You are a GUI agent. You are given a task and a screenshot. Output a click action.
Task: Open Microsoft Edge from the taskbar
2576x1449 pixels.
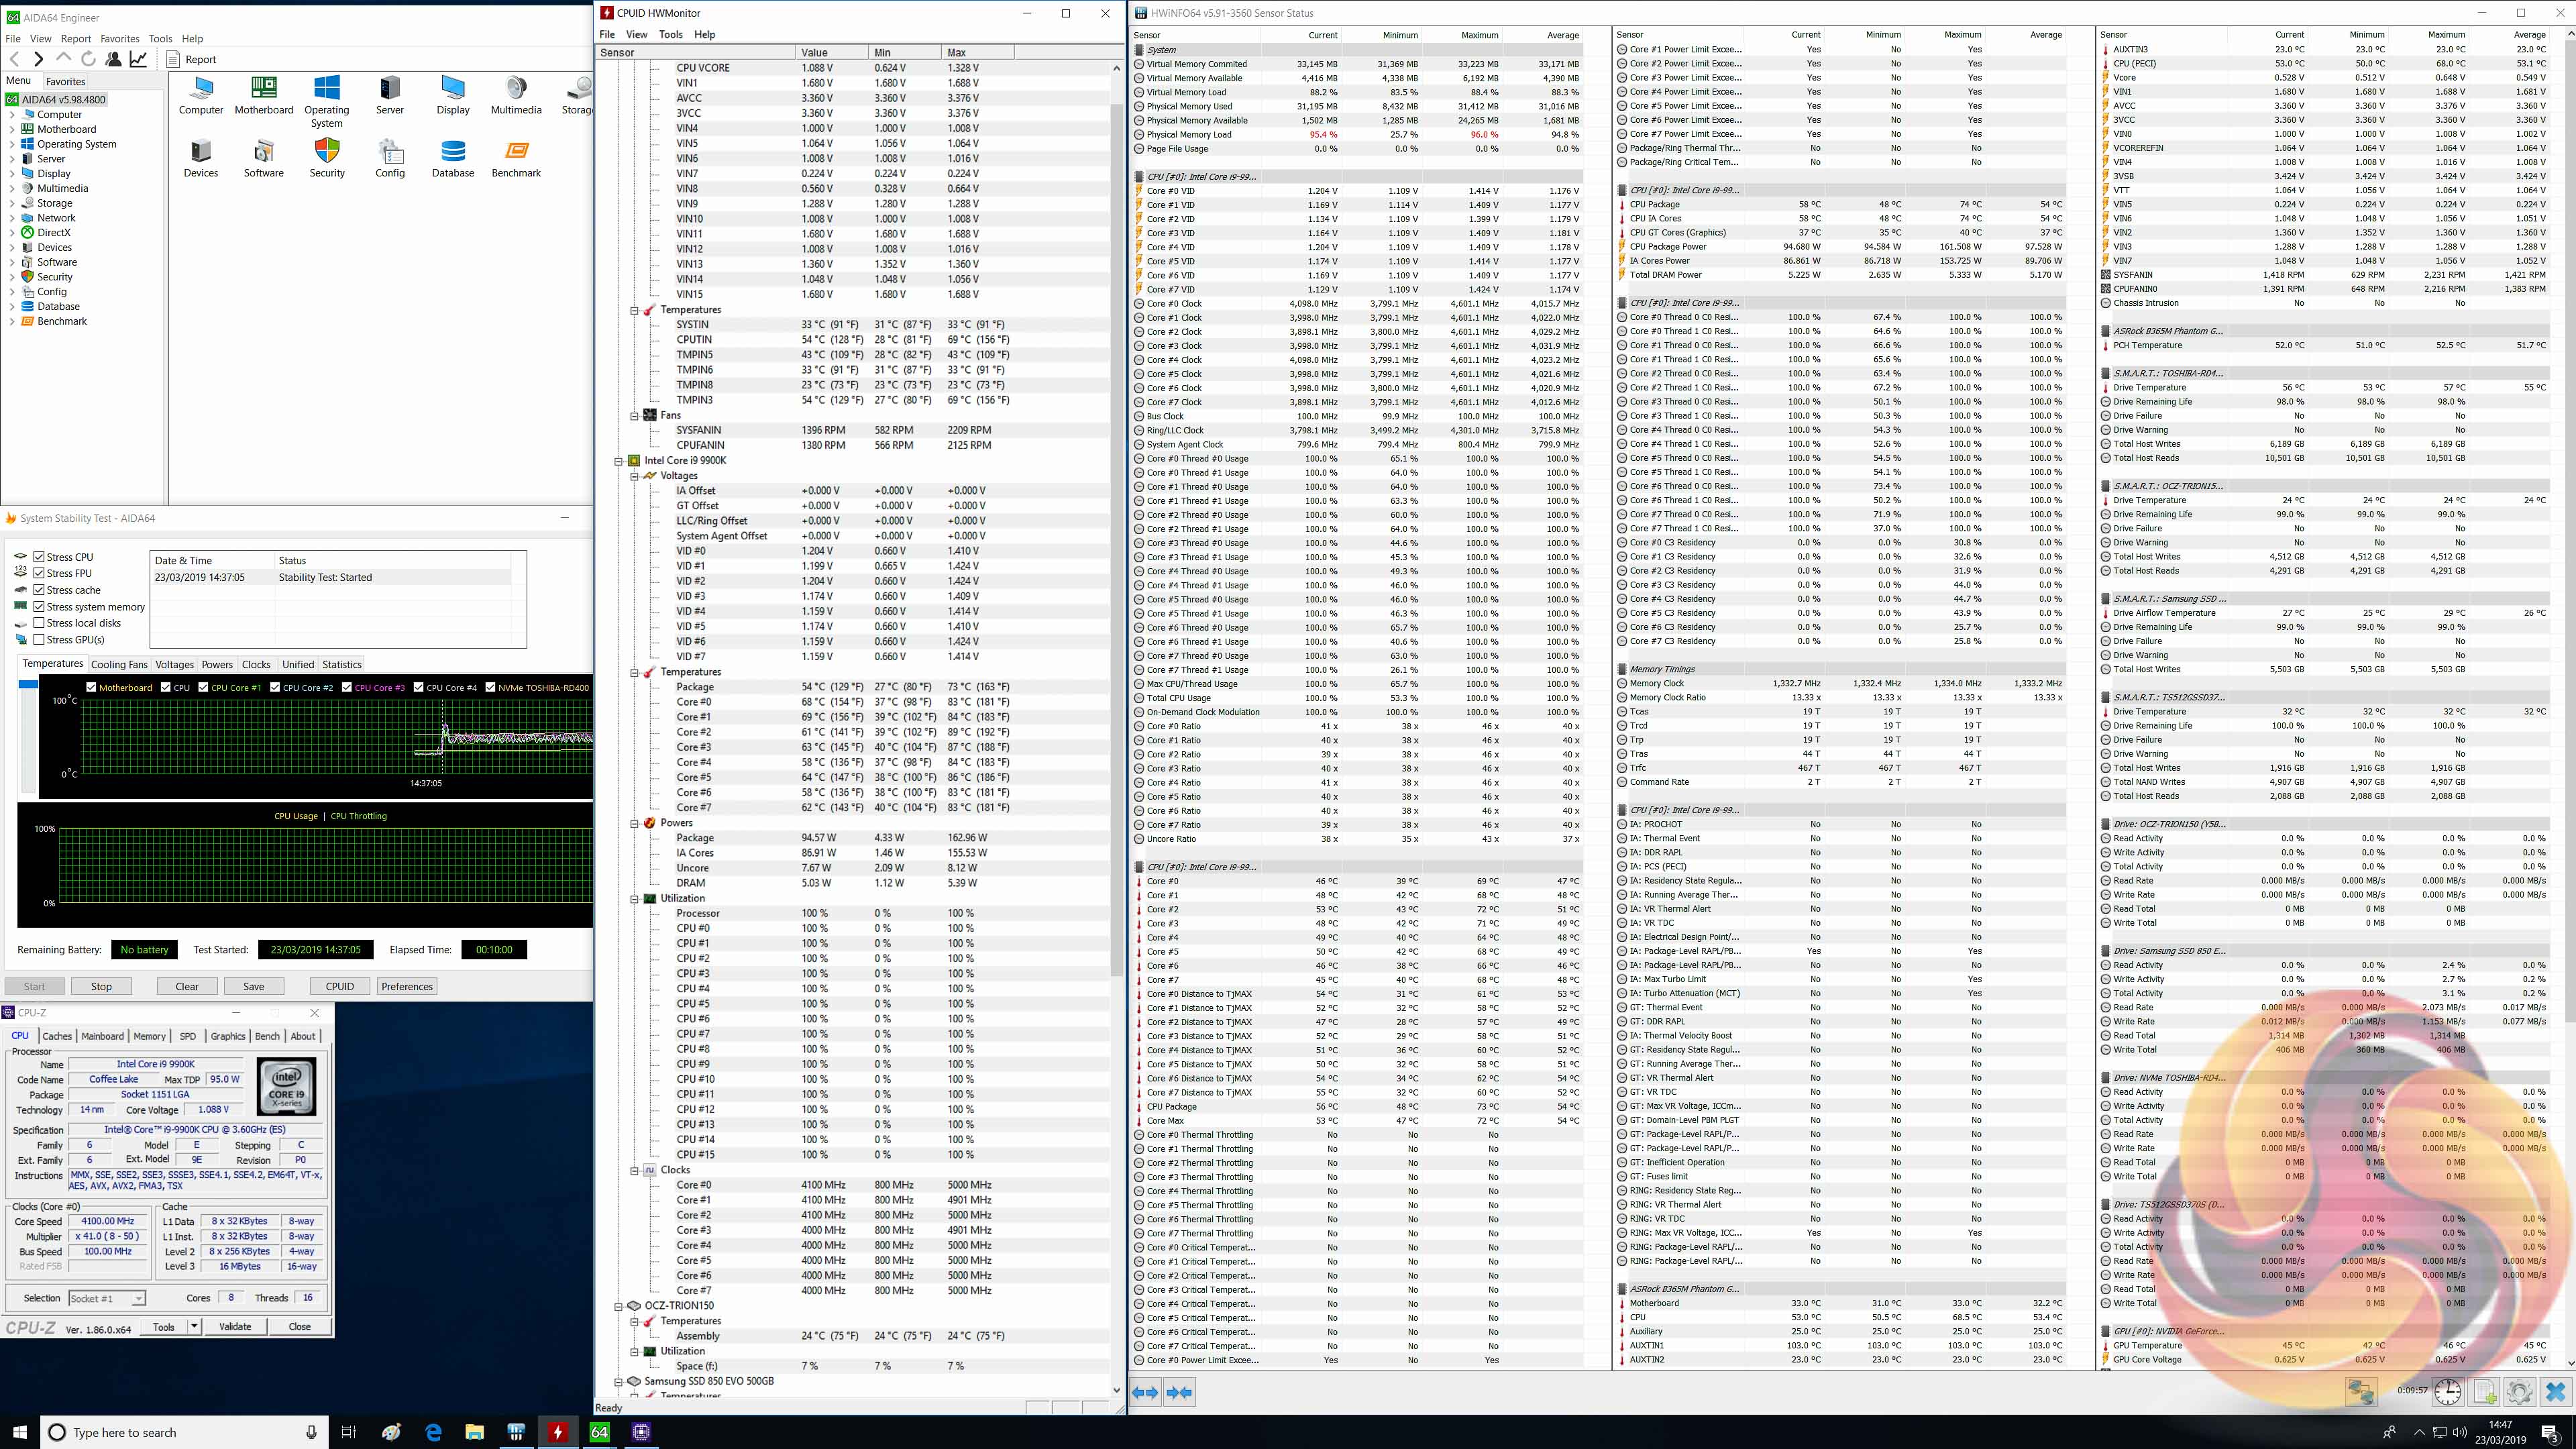click(433, 1432)
